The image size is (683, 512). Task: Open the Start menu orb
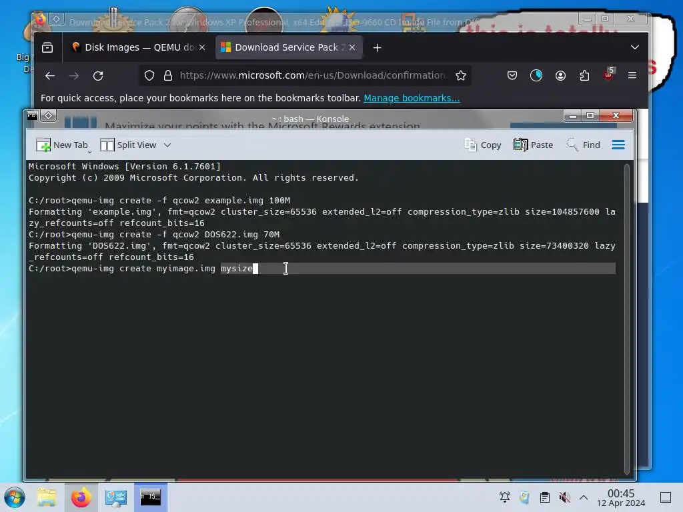coord(15,497)
